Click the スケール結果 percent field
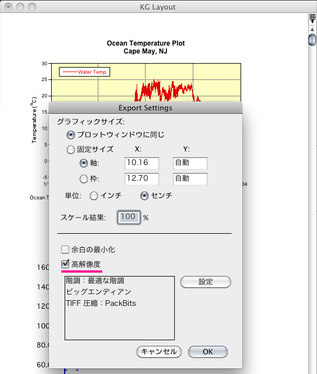Screen dimensions: 317x374 point(129,217)
